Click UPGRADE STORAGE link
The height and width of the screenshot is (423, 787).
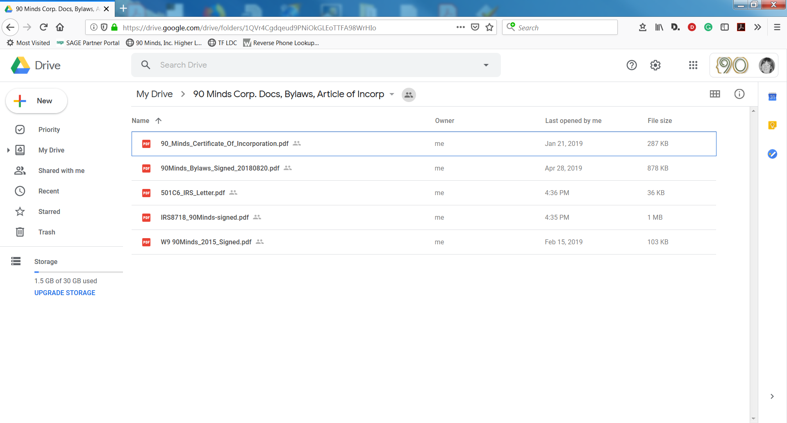click(x=65, y=293)
